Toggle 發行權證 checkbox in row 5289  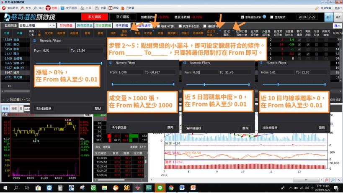(299, 40)
